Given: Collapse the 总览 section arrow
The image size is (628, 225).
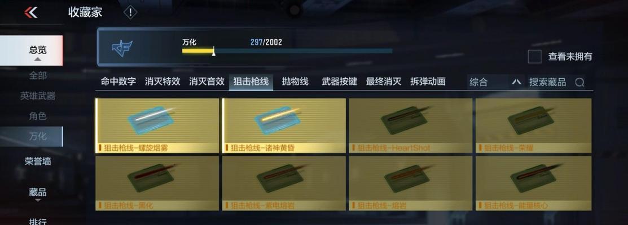Looking at the screenshot, I should 38,60.
